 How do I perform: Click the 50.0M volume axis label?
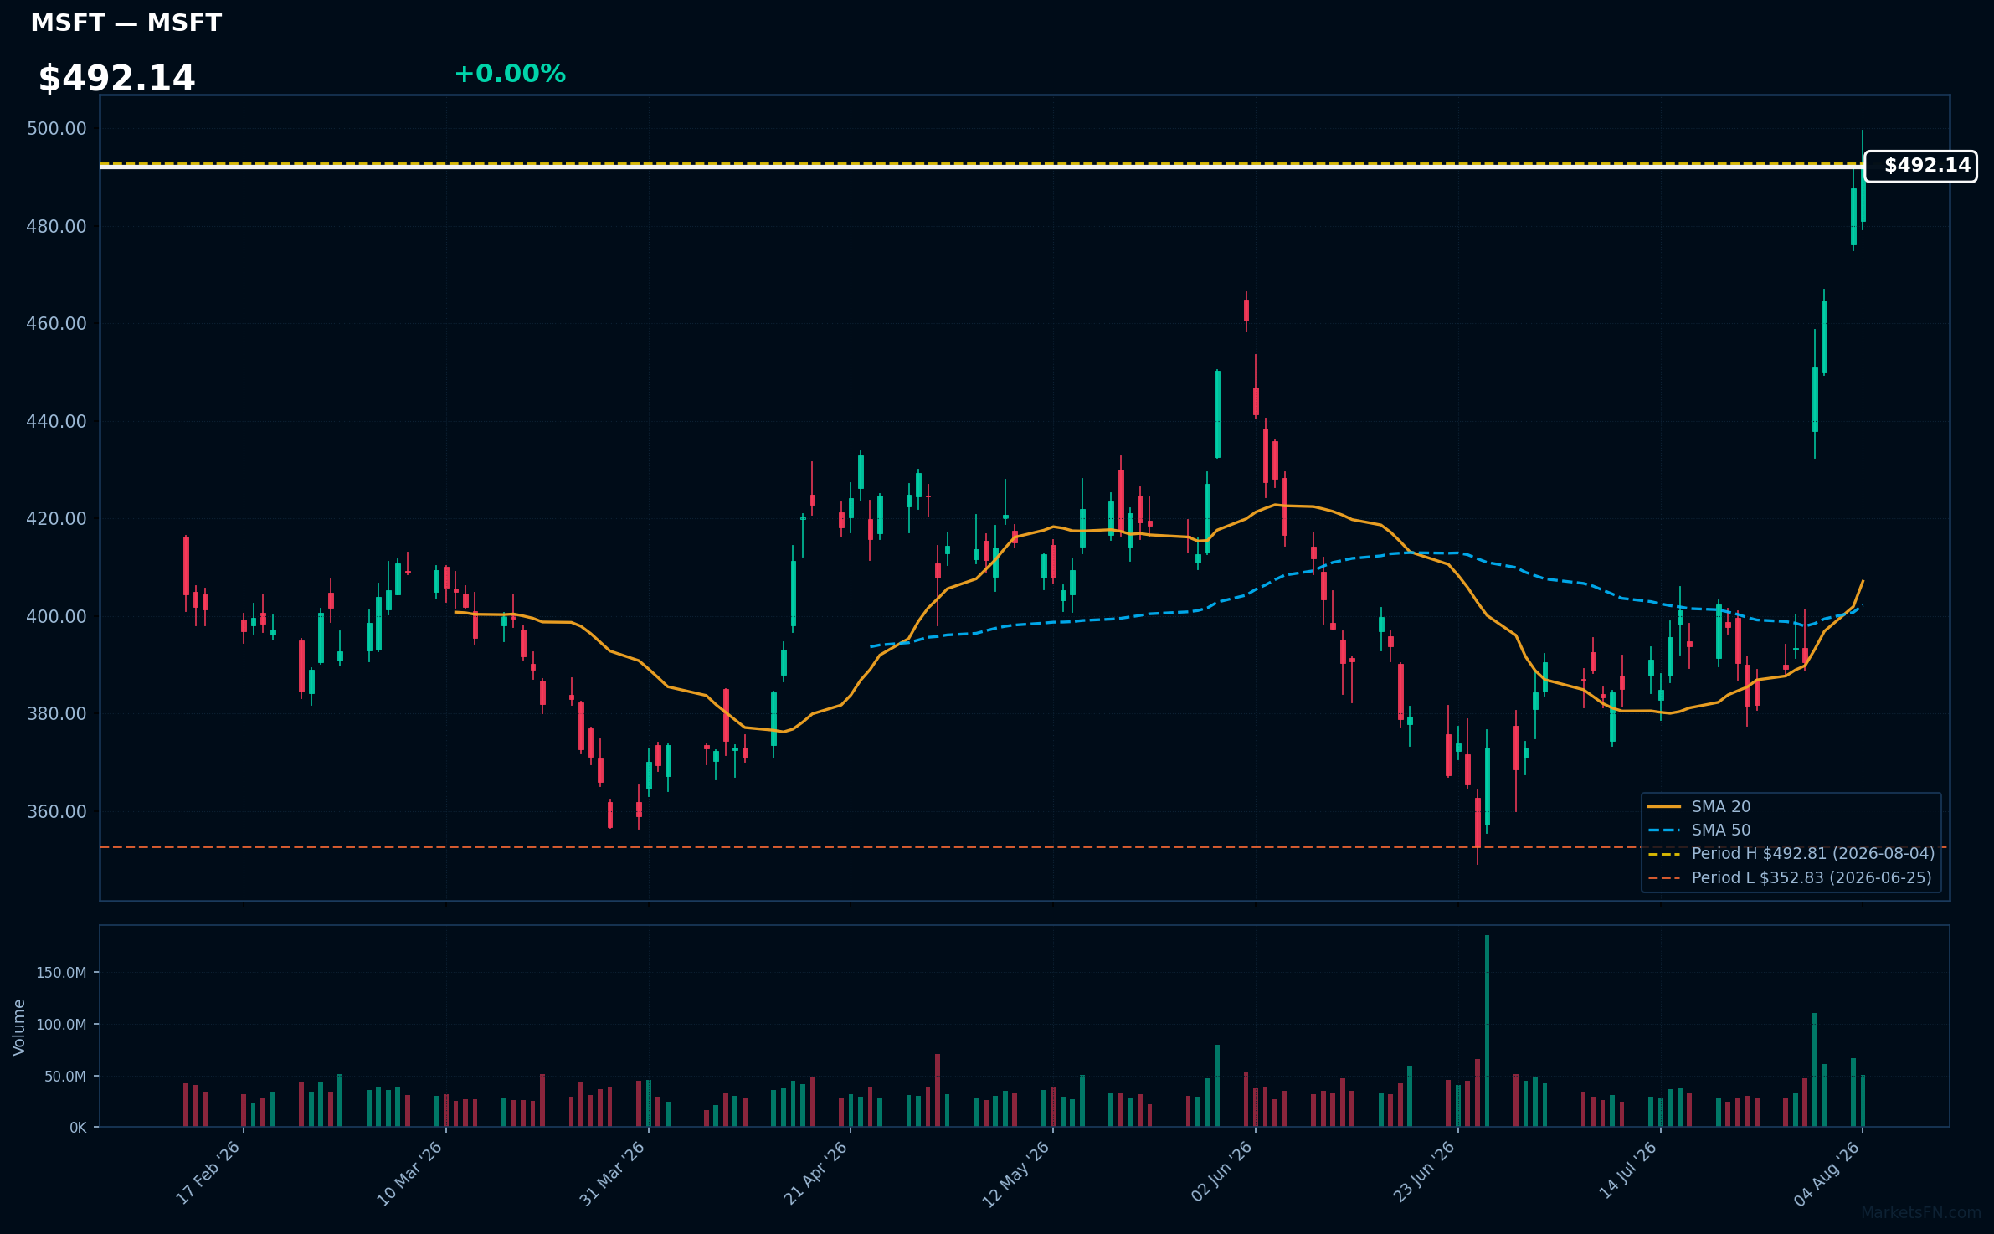click(x=65, y=1077)
